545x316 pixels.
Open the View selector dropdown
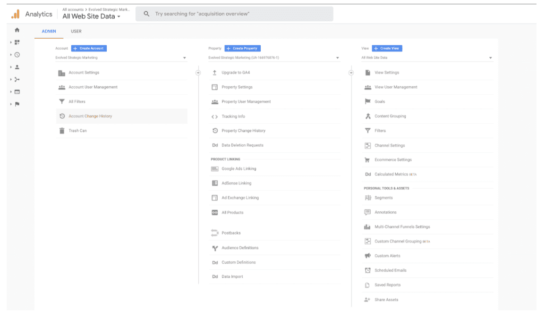point(427,58)
